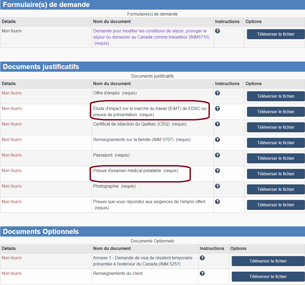Upload file for proof of job requirements
The image size is (305, 285).
pos(276,205)
